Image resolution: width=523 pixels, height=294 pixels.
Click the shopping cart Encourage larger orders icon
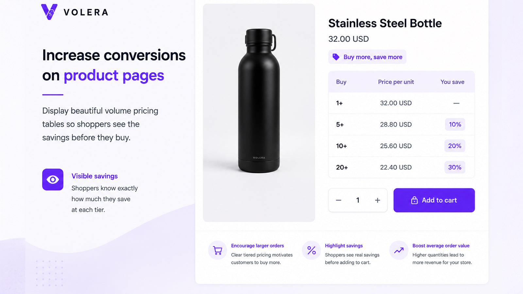click(x=217, y=250)
